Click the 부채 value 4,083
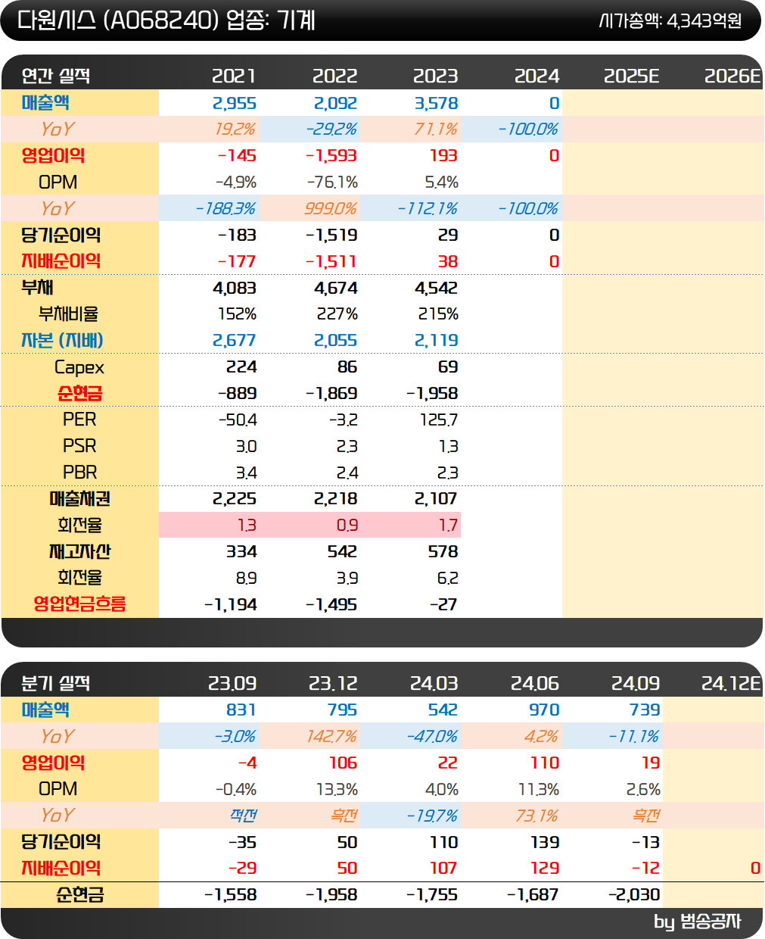The image size is (765, 939). click(x=235, y=288)
